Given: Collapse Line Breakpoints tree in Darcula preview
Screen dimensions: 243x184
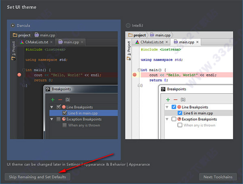Looking at the screenshot, I should coord(52,107).
